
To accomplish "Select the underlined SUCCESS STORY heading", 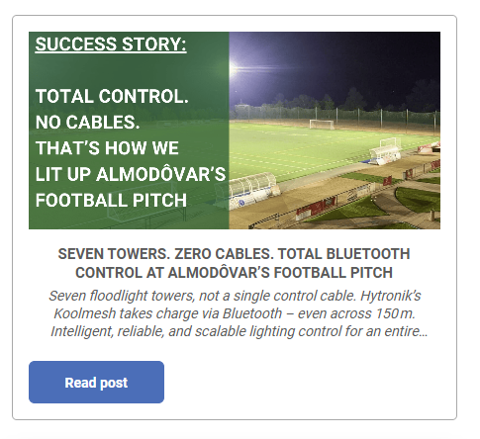I will coord(111,44).
